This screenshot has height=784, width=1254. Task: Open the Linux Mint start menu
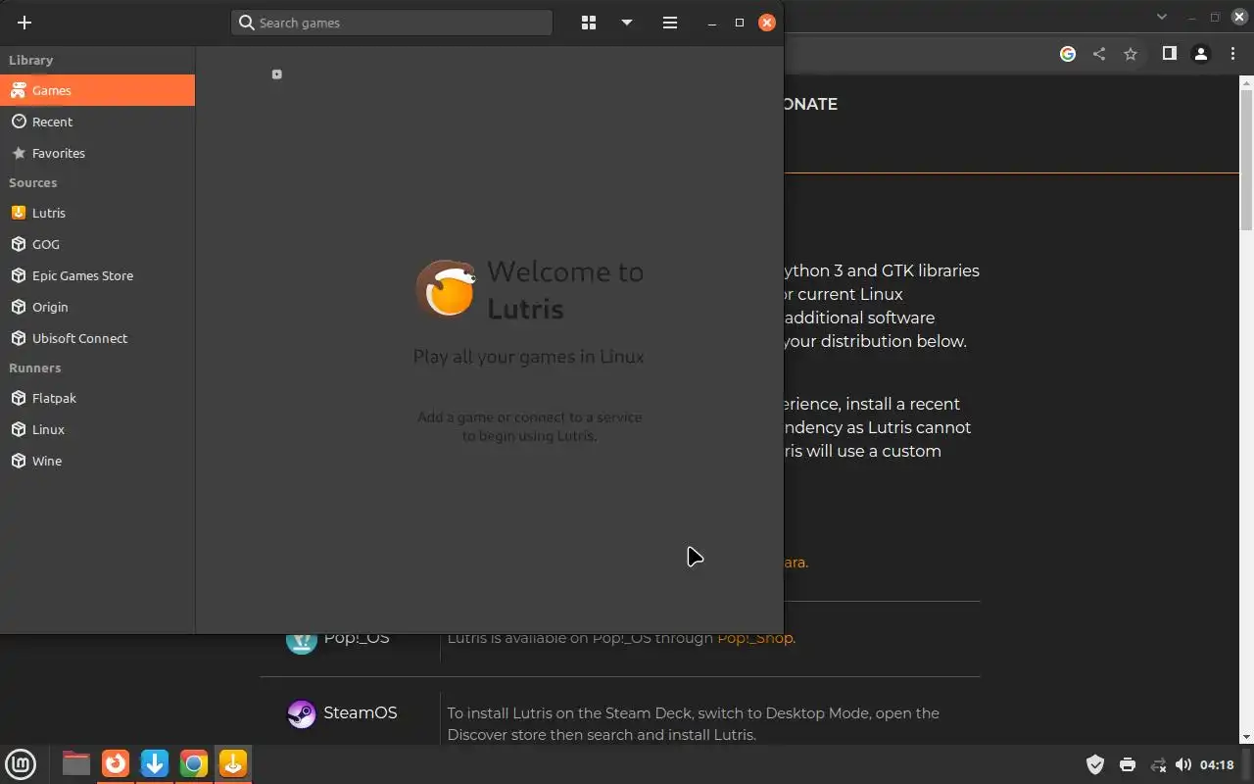point(21,763)
